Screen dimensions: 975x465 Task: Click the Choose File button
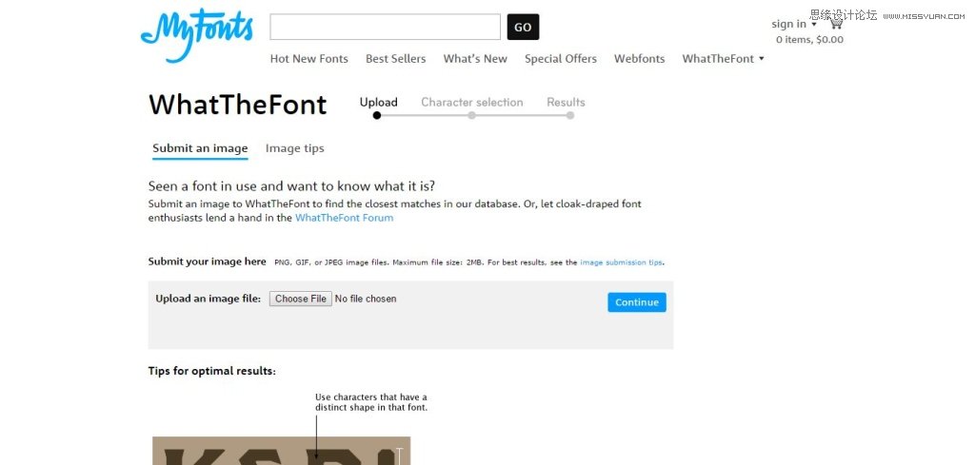[301, 299]
